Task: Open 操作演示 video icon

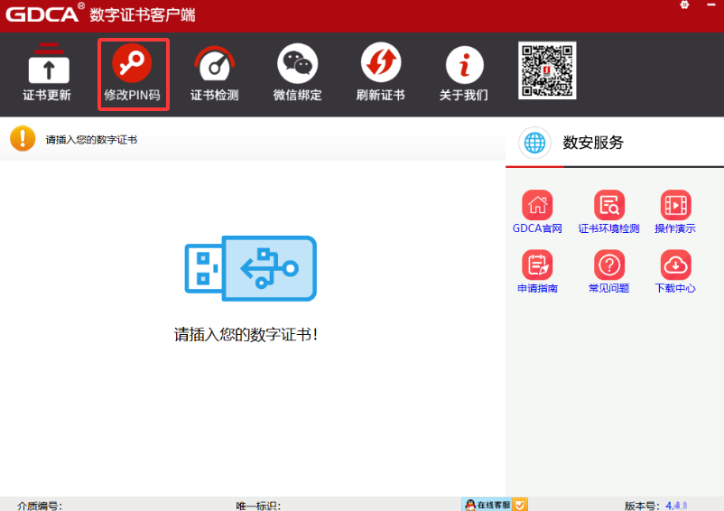Action: point(675,205)
